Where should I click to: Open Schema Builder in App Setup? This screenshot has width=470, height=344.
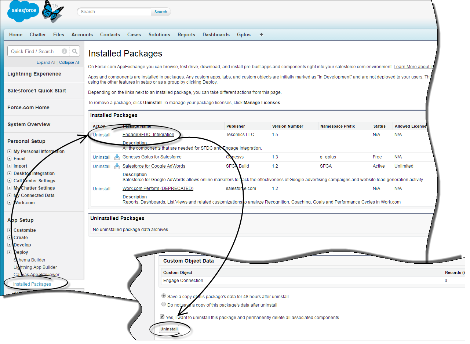[29, 260]
